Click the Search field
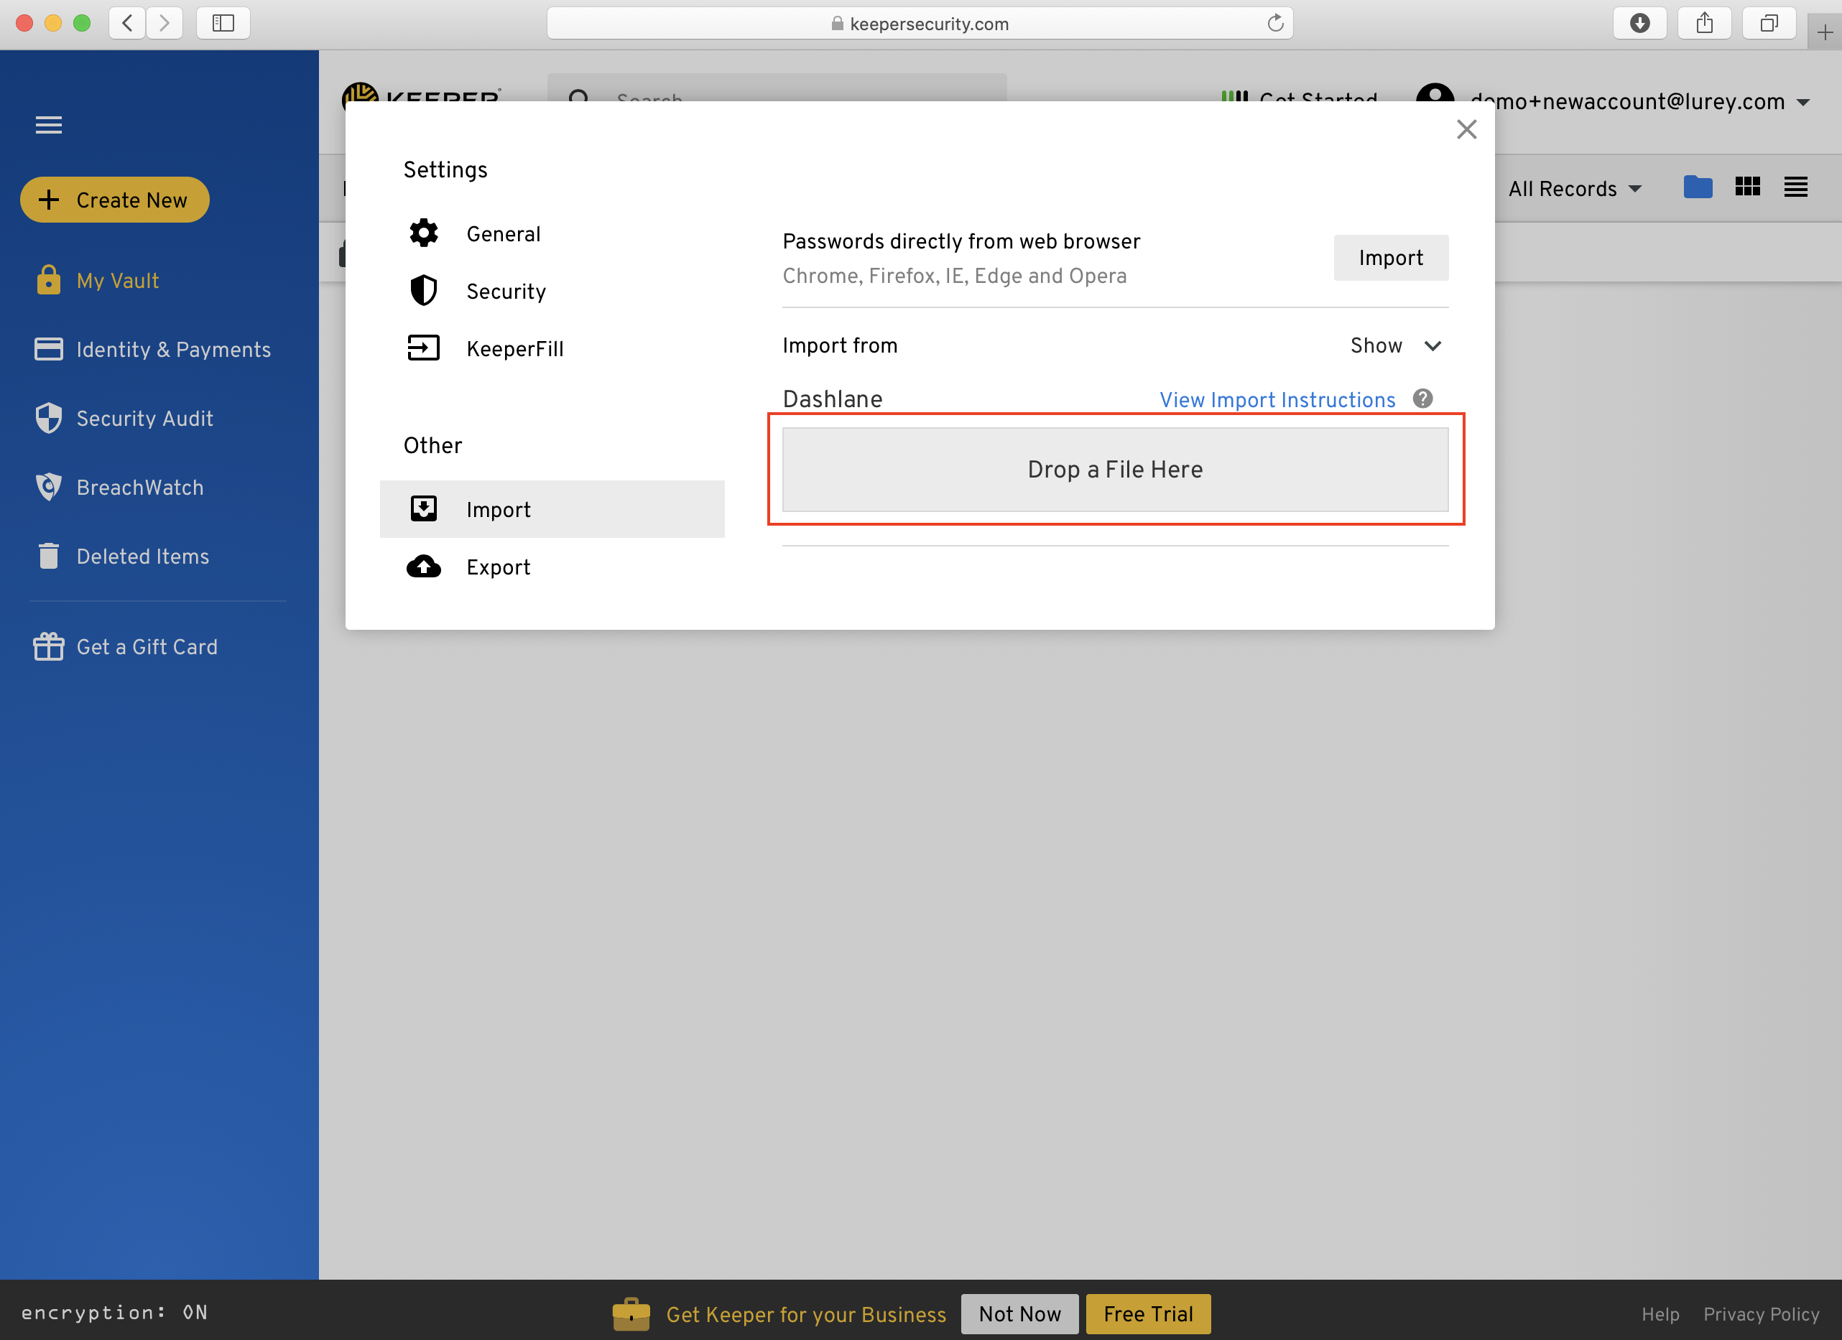Screen dimensions: 1842x1340 [x=777, y=89]
